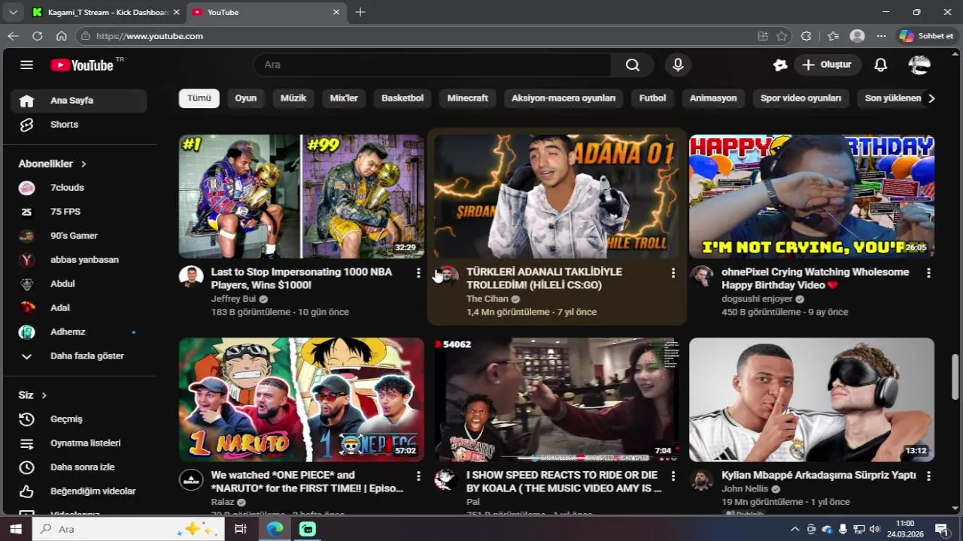The height and width of the screenshot is (541, 963).
Task: Select the Müzik filter chip
Action: tap(293, 98)
